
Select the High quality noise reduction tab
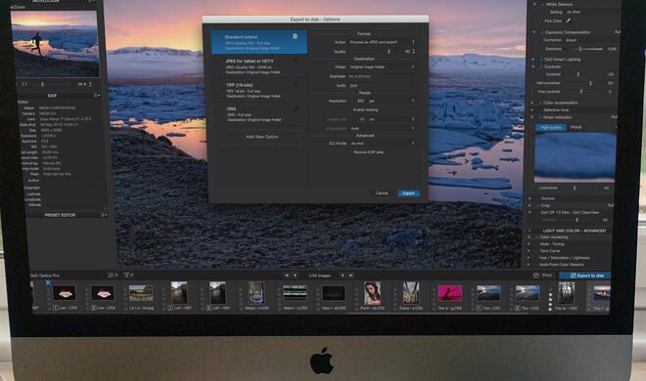[550, 128]
